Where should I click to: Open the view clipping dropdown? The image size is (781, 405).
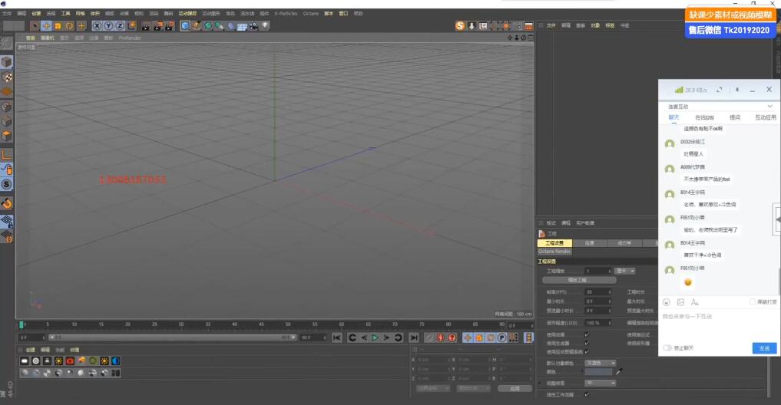click(601, 383)
